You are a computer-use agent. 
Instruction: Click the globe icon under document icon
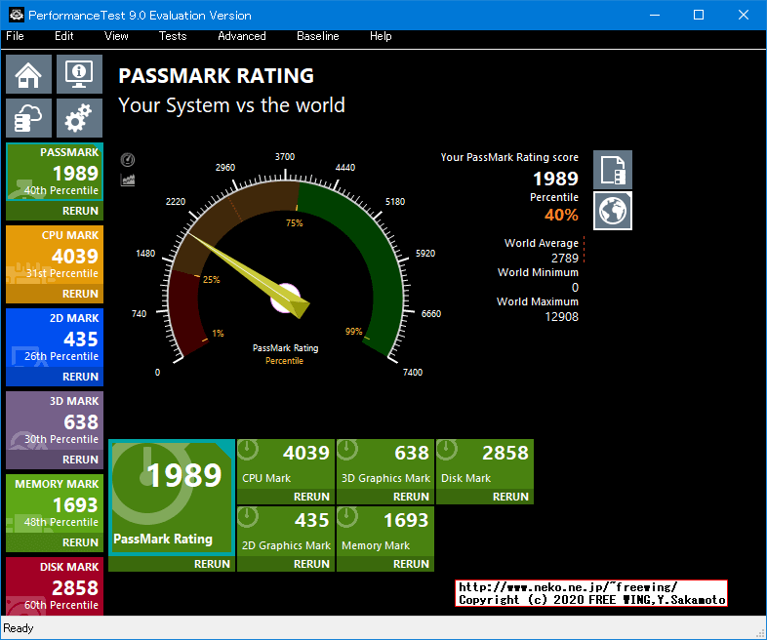(613, 211)
